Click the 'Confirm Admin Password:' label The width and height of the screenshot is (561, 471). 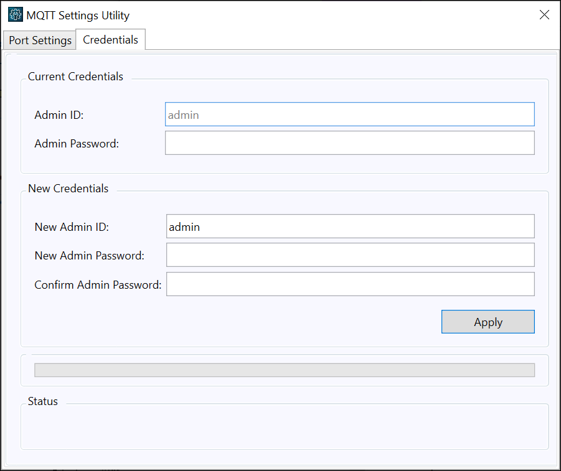click(x=98, y=285)
